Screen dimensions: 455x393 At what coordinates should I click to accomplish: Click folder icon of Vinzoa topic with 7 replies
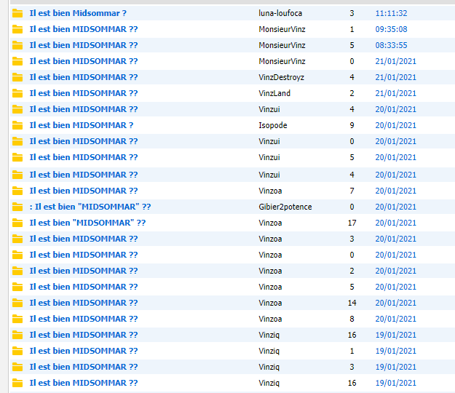(x=17, y=191)
